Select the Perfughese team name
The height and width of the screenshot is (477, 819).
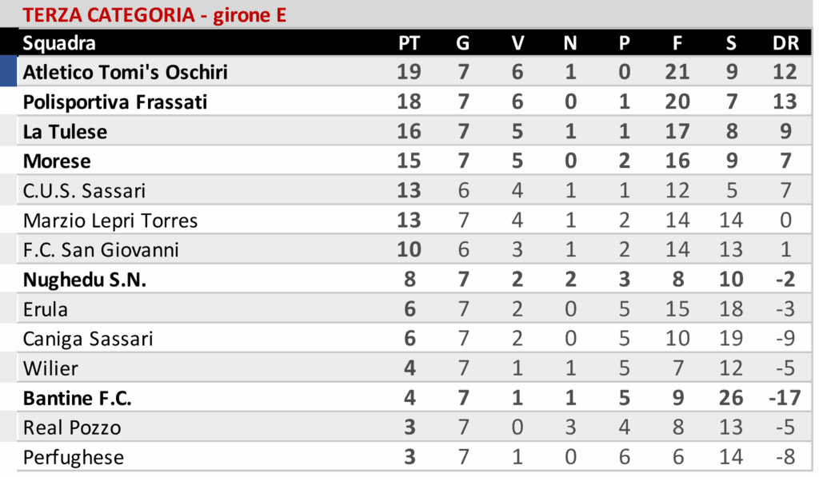coord(74,457)
